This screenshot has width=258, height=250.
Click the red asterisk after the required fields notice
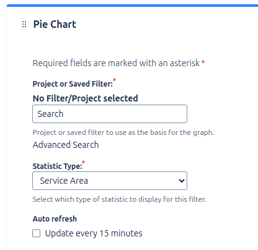[x=203, y=62]
